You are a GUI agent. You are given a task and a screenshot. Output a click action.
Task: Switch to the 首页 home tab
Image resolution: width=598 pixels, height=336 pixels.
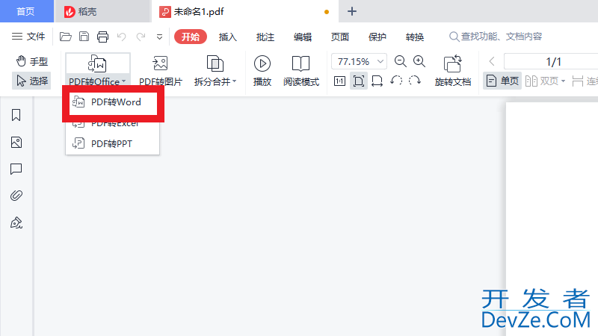point(26,11)
